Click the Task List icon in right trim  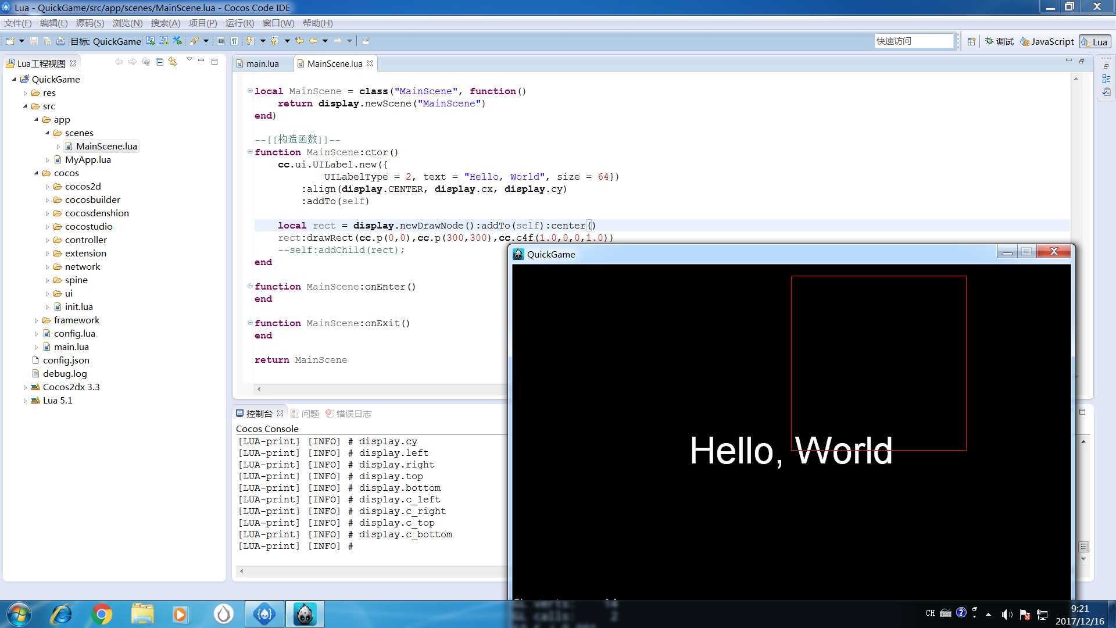click(1106, 92)
